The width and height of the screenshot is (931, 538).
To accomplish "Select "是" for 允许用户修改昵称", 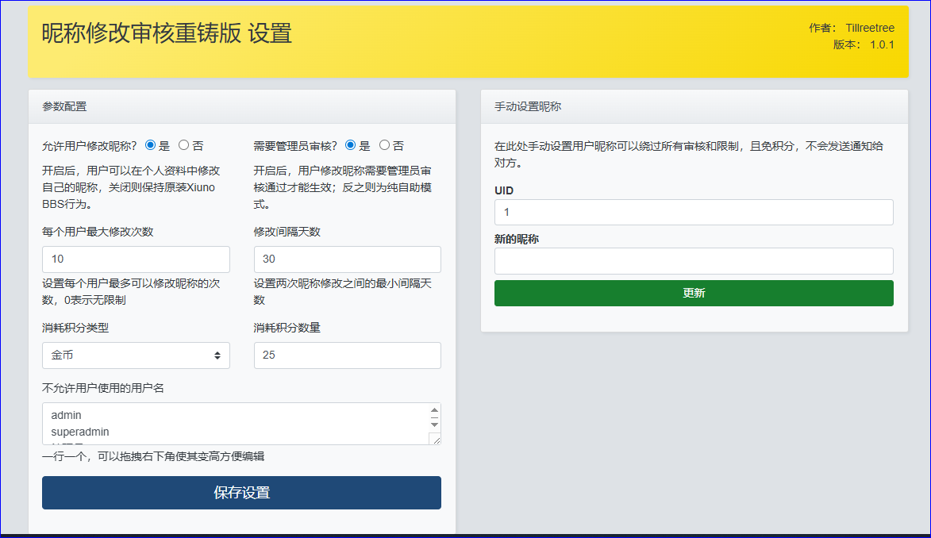I will click(x=151, y=145).
